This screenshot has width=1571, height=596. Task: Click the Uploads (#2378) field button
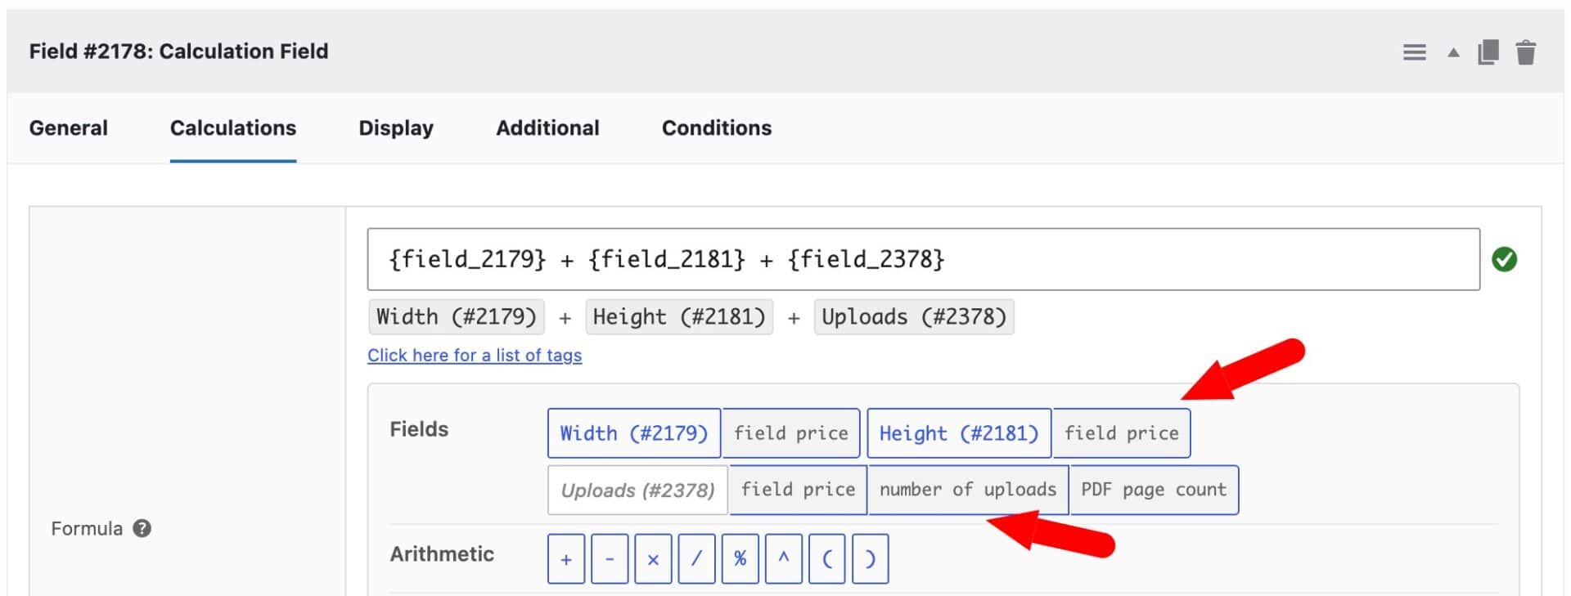(637, 491)
